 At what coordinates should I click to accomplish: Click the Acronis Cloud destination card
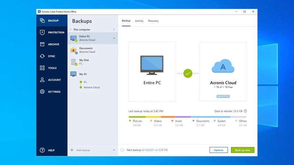point(223,71)
